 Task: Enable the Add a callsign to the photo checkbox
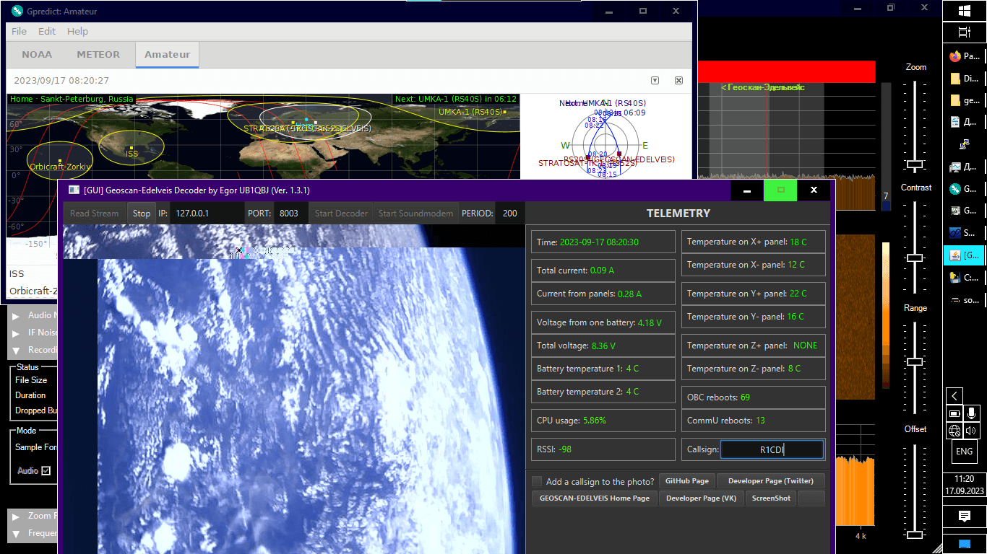click(x=537, y=480)
